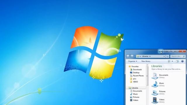The width and height of the screenshot is (187, 105).
Task: Open Desktop under Favorites
Action: click(x=135, y=73)
